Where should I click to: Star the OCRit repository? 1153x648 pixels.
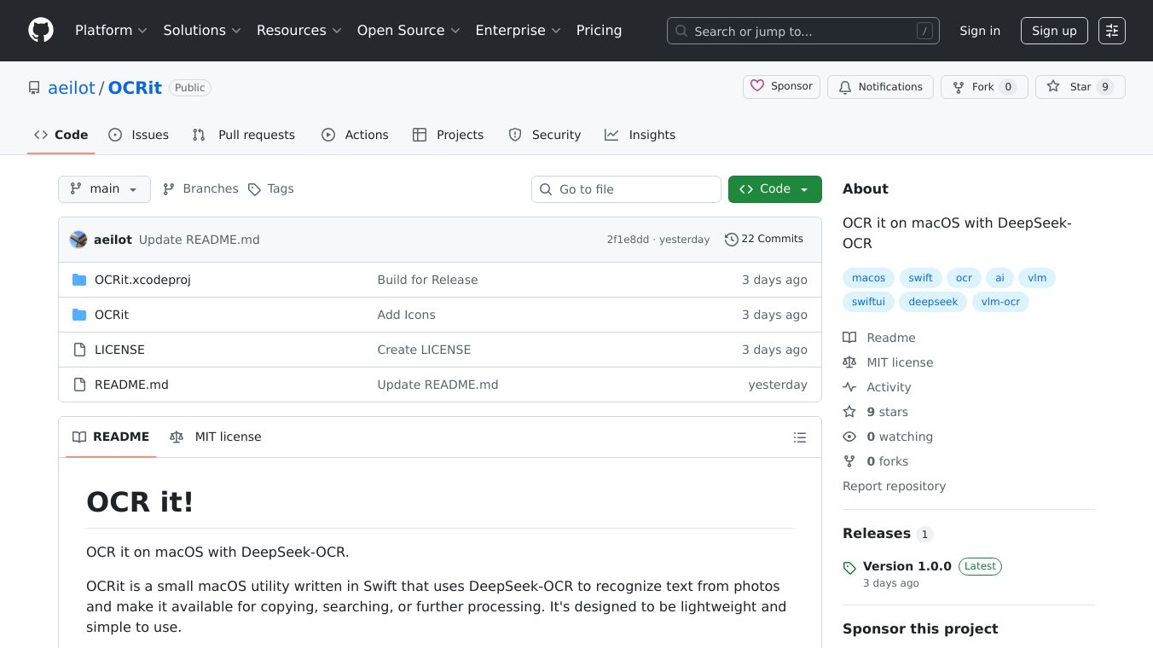[1080, 87]
